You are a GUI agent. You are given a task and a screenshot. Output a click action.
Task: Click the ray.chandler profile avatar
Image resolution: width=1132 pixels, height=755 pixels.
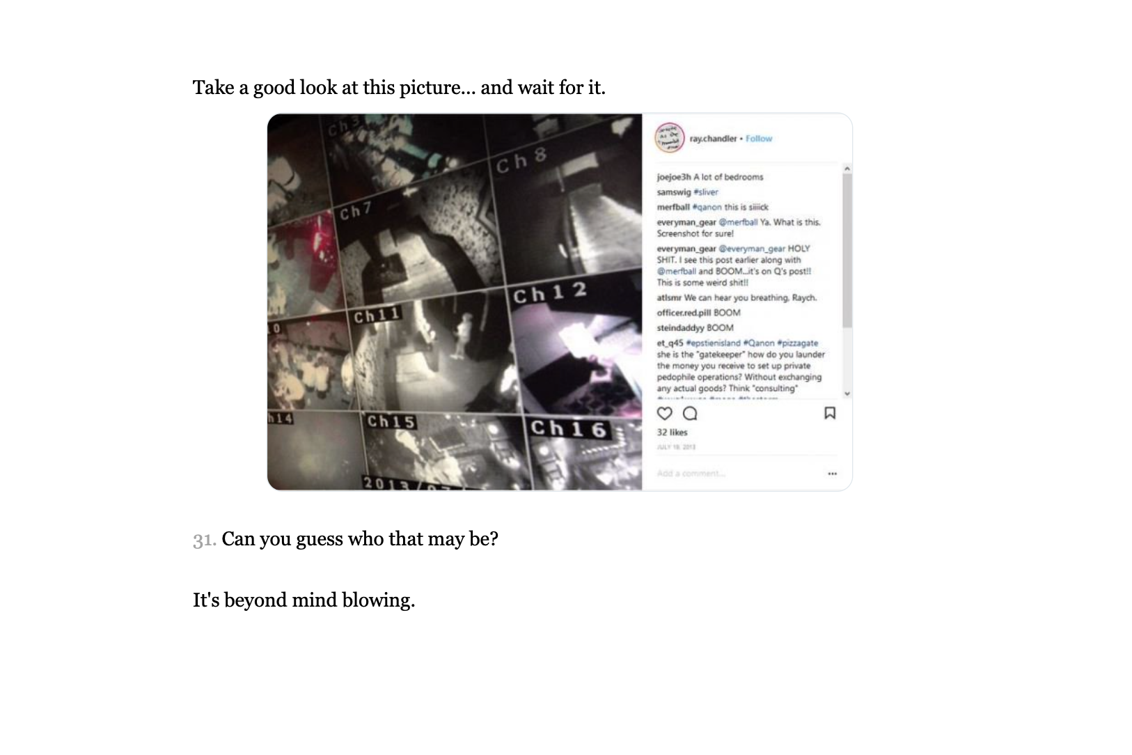669,138
